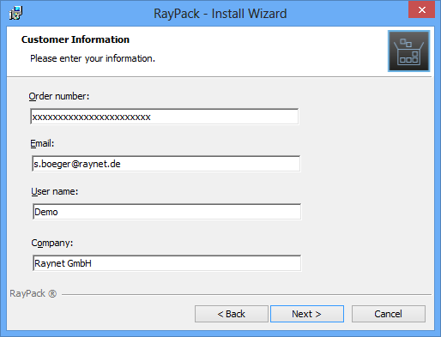Close the RayPack Install Wizard window
Viewport: 441px width, 337px height.
pyautogui.click(x=421, y=9)
